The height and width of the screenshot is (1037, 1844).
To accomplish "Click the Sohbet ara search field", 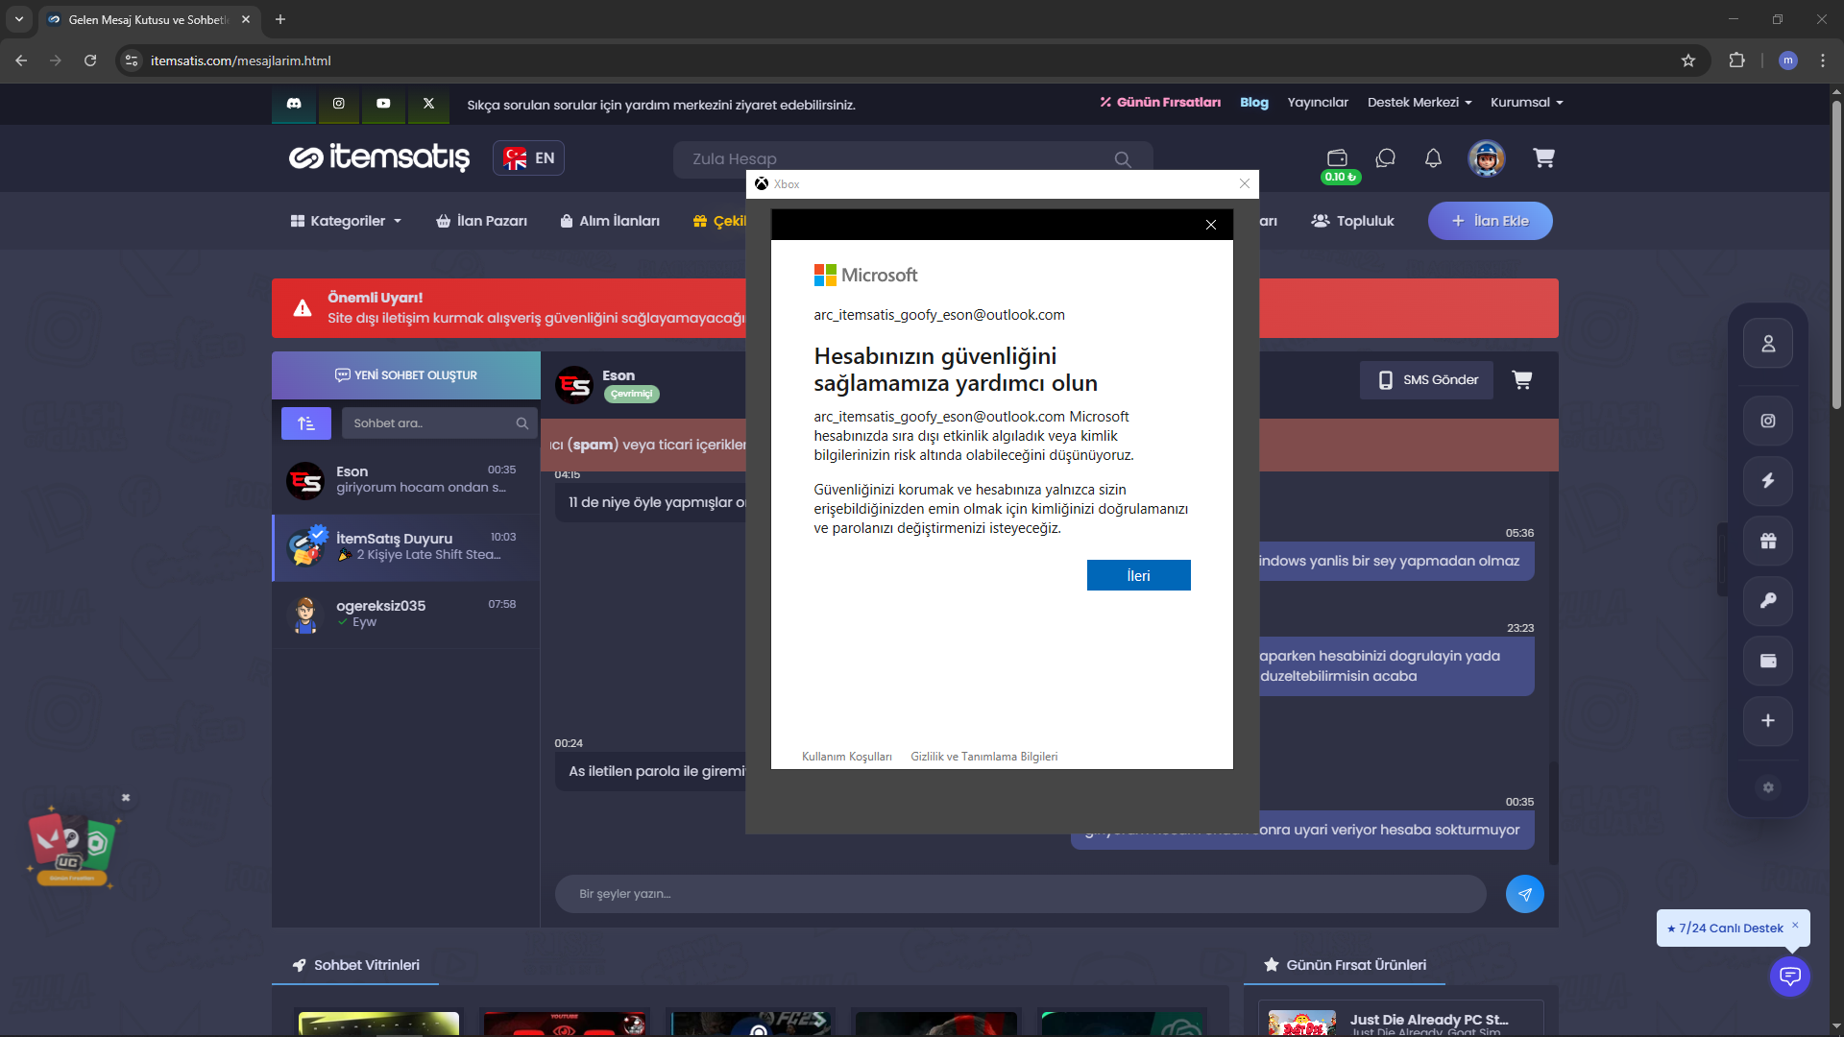I will click(x=439, y=423).
